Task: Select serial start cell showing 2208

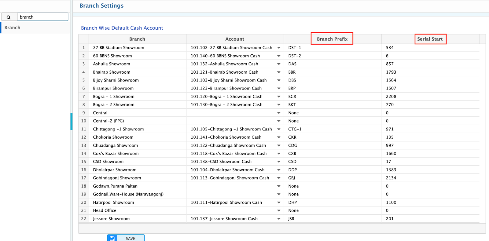Action: (430, 97)
